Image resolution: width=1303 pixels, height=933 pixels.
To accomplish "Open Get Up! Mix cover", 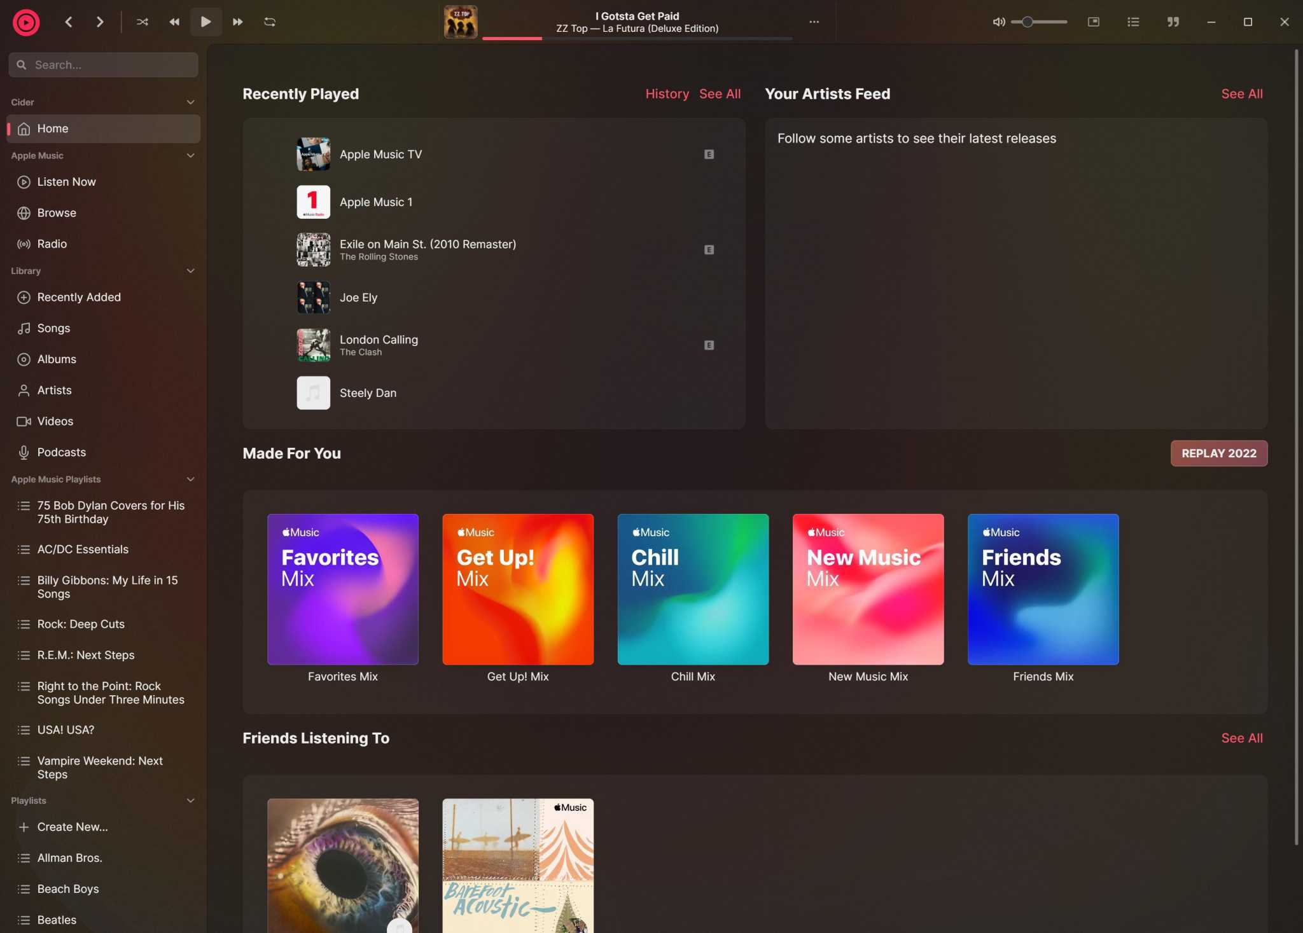I will coord(518,590).
